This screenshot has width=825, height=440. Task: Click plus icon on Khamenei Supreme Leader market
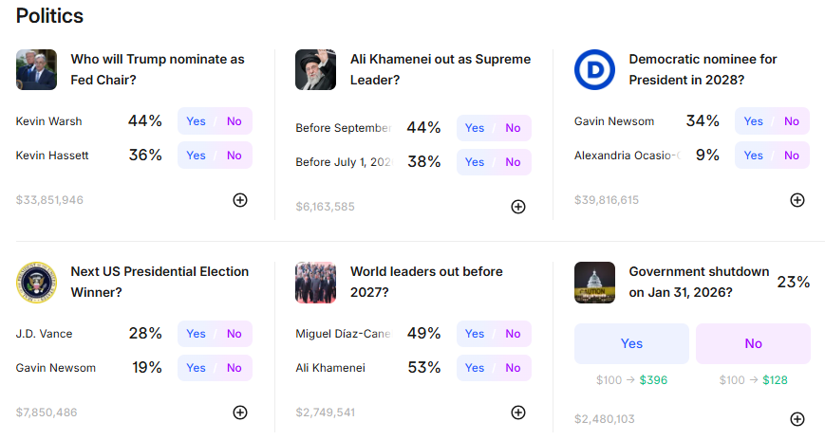[518, 207]
